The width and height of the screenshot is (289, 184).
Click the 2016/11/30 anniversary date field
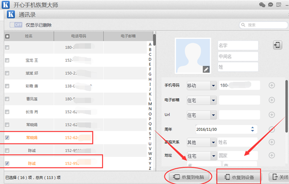[x=226, y=129]
